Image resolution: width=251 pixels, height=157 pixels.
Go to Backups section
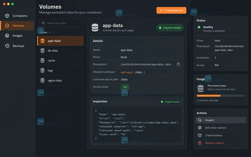pyautogui.click(x=17, y=46)
